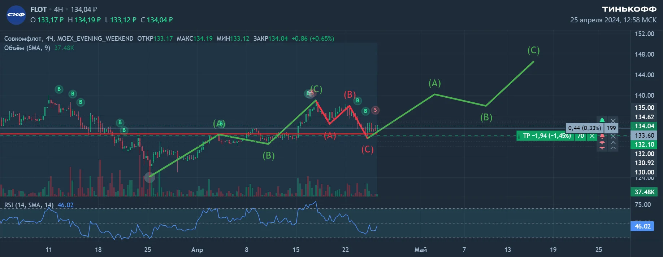The image size is (663, 257).
Task: Cancel the TP order with its X
Action: coord(592,136)
